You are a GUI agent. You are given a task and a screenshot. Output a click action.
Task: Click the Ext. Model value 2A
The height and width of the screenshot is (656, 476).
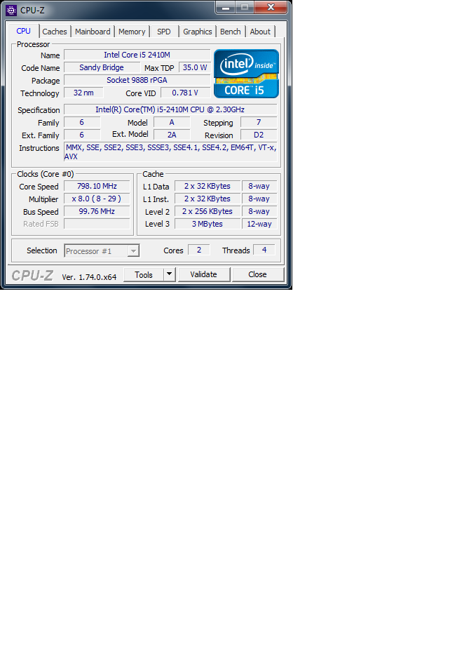172,135
